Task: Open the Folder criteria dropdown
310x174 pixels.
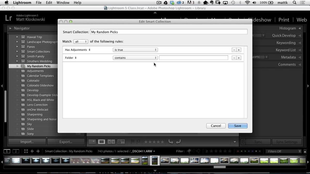Action: [x=71, y=58]
